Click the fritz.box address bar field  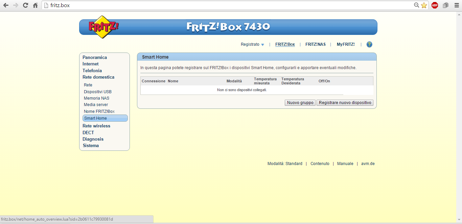230,5
